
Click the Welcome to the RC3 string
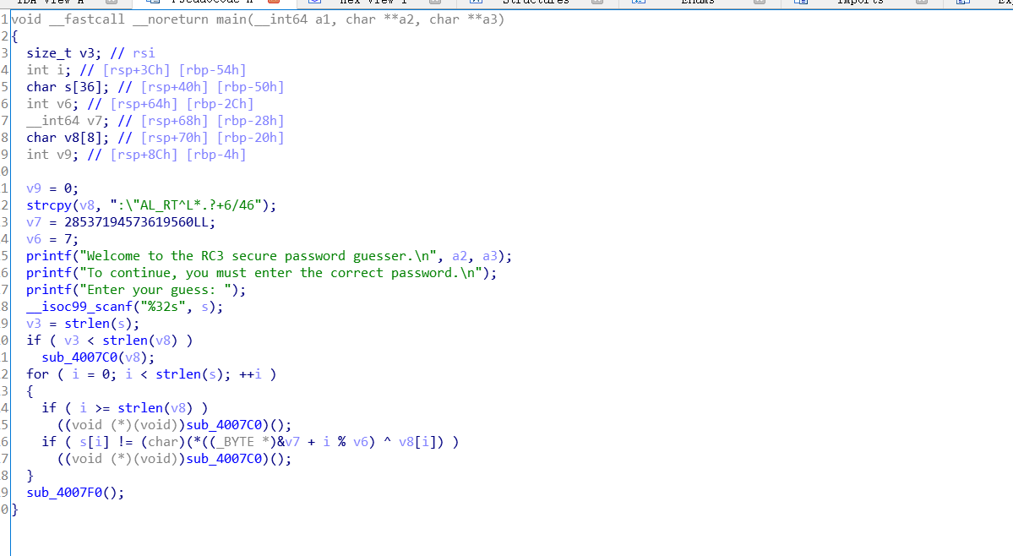pos(258,256)
